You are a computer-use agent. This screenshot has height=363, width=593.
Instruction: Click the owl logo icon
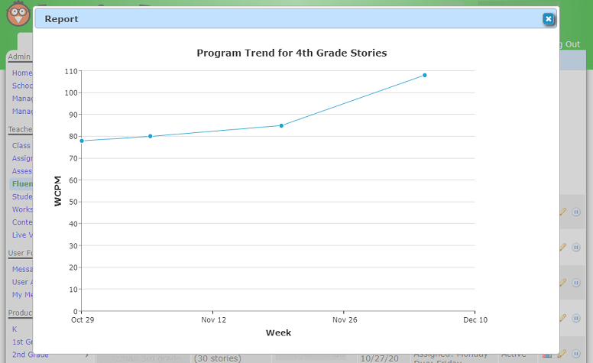click(17, 14)
